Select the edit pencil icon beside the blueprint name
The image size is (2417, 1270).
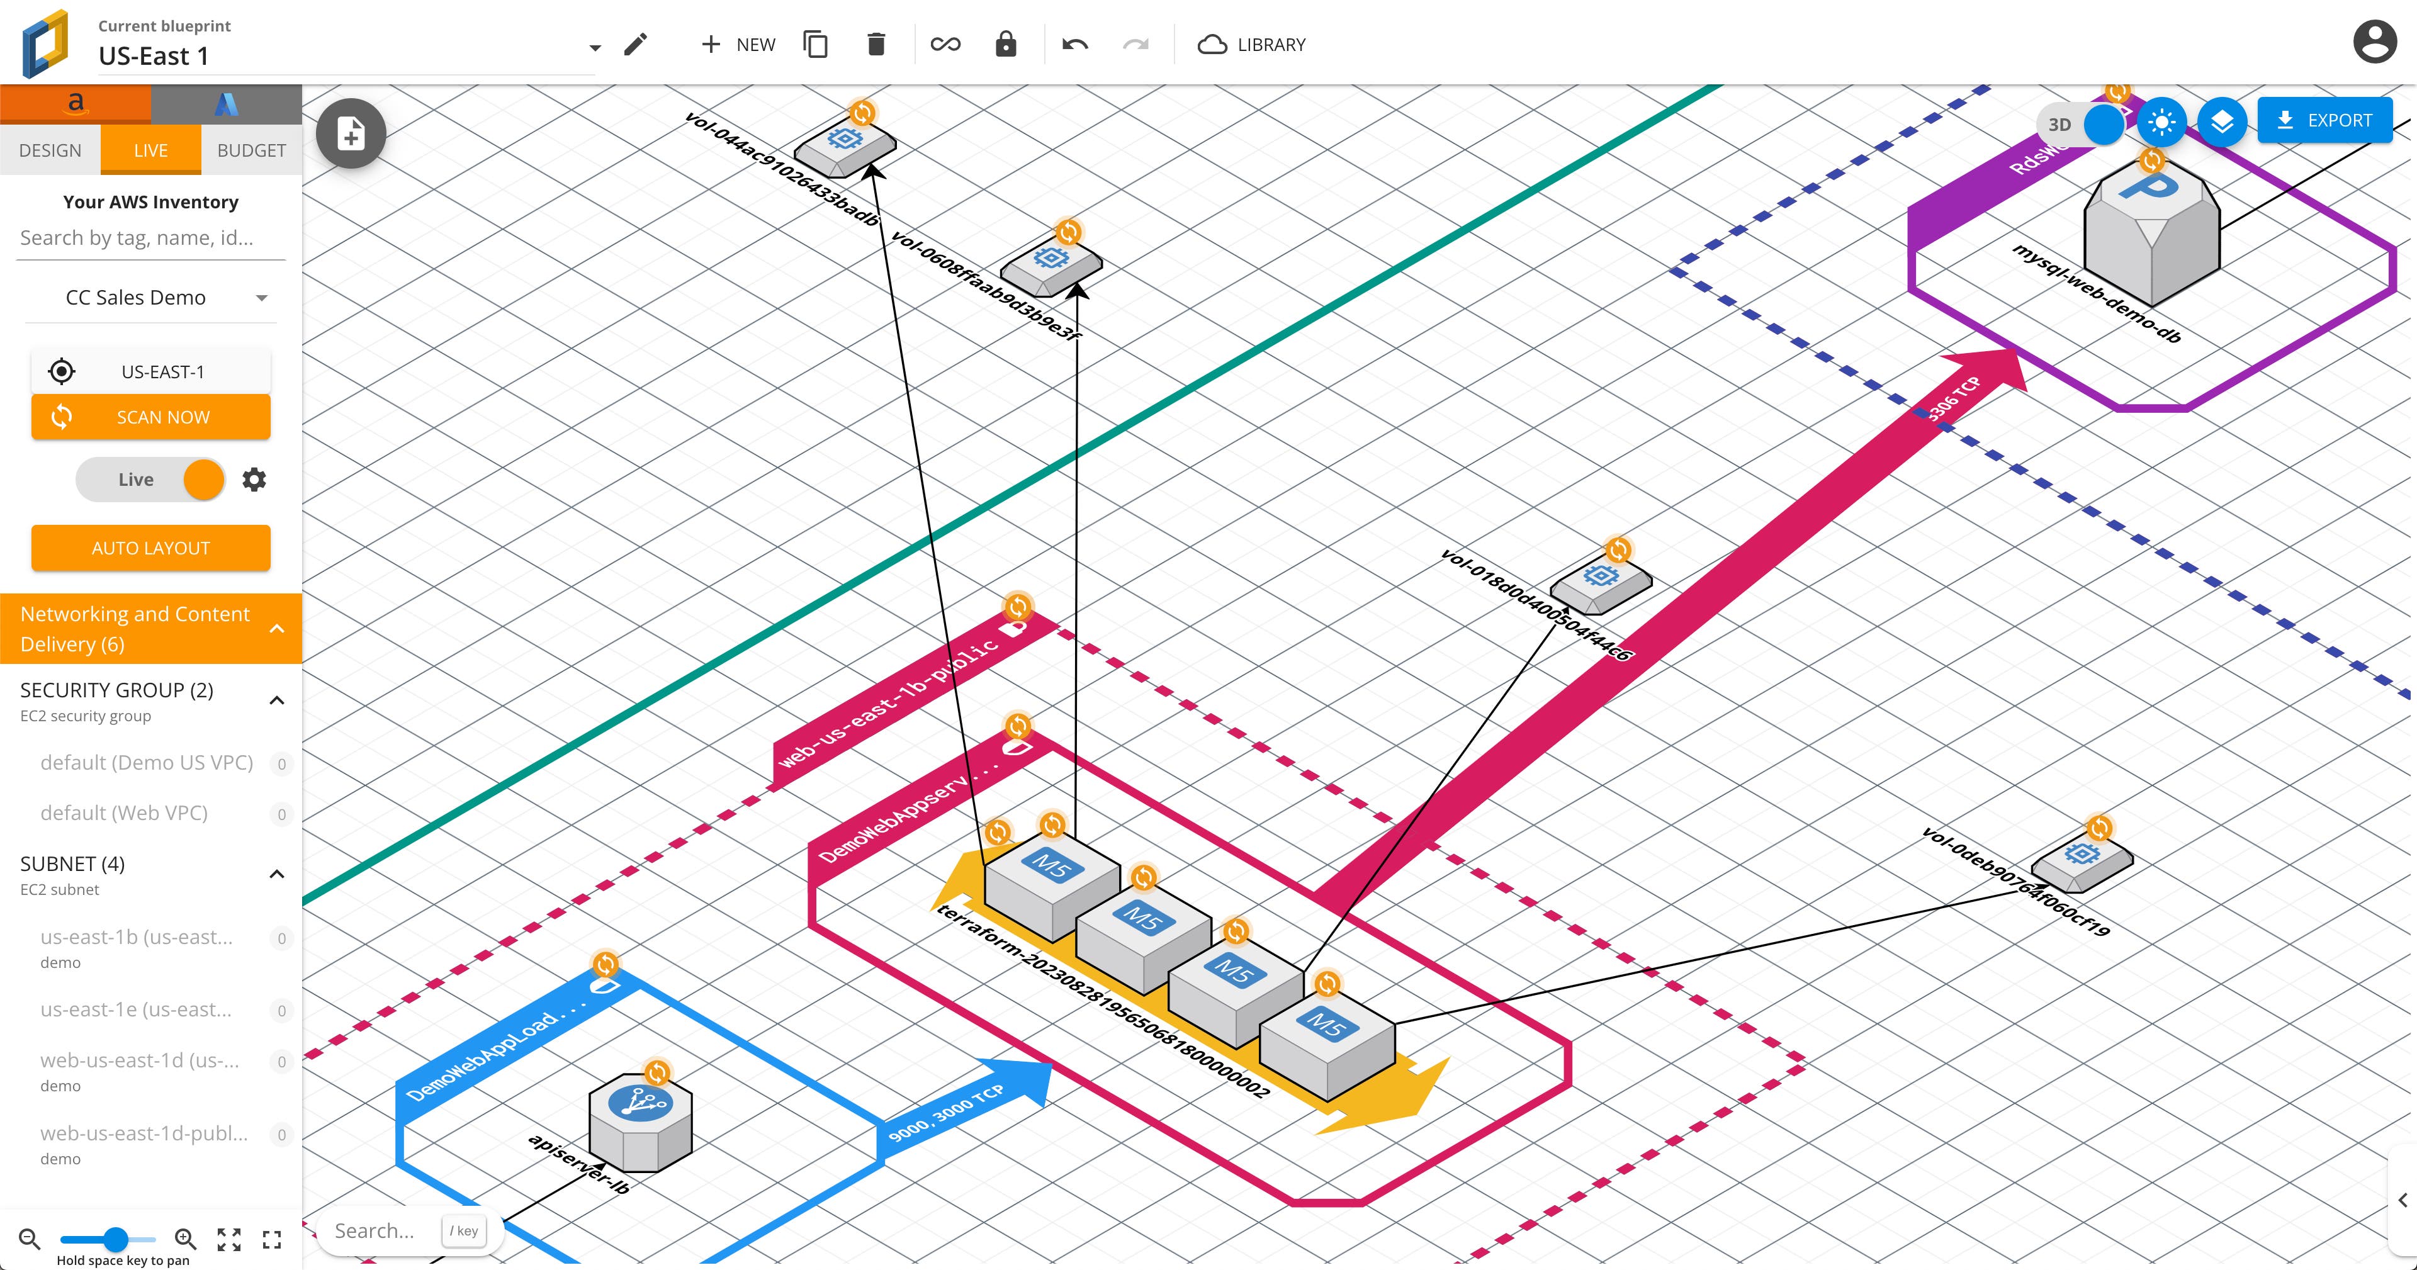pyautogui.click(x=638, y=43)
